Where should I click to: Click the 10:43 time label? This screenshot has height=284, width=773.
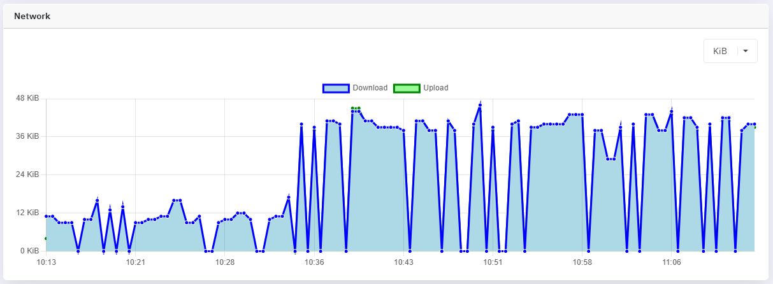click(x=403, y=262)
